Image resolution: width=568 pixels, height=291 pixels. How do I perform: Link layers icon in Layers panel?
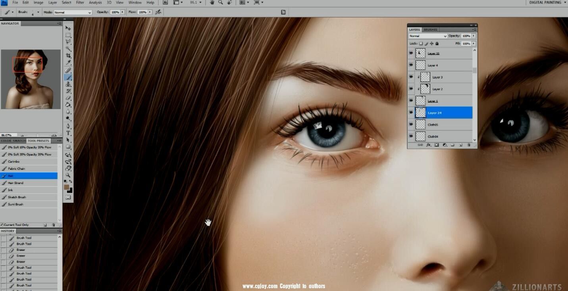click(420, 145)
